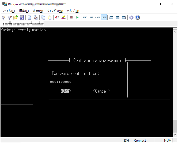Image resolution: width=178 pixels, height=143 pixels.
Task: Split window vertically with columns icon
Action: point(118,17)
